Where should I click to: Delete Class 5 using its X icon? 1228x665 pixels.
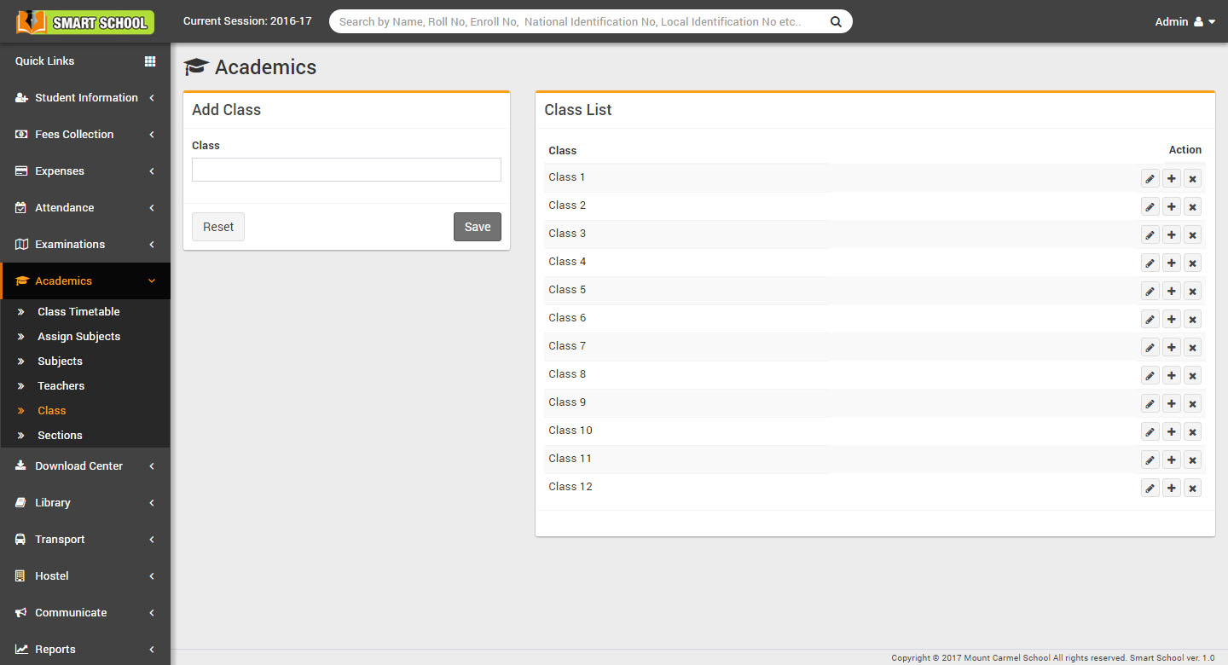pos(1192,291)
